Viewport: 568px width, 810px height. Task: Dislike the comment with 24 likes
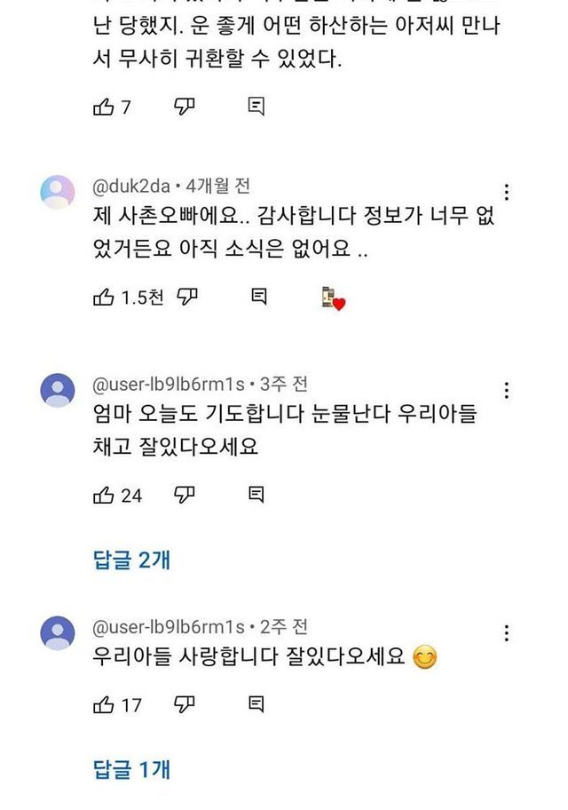[x=185, y=495]
